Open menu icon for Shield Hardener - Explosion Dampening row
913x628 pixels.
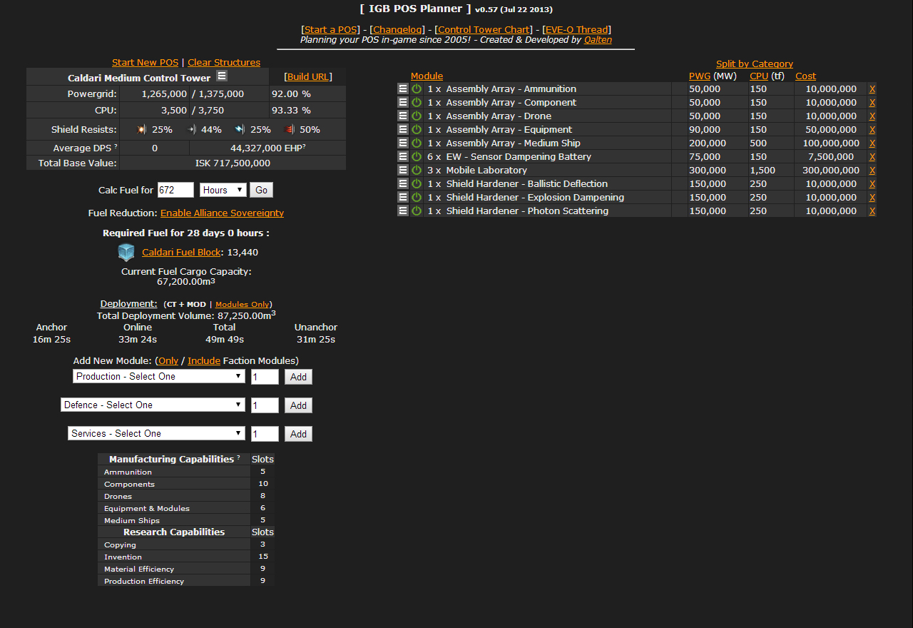[403, 198]
